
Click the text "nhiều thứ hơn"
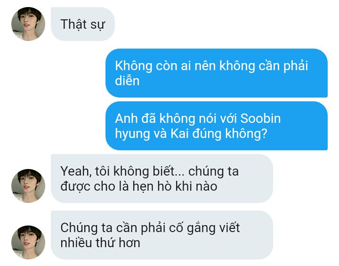[x=100, y=242]
